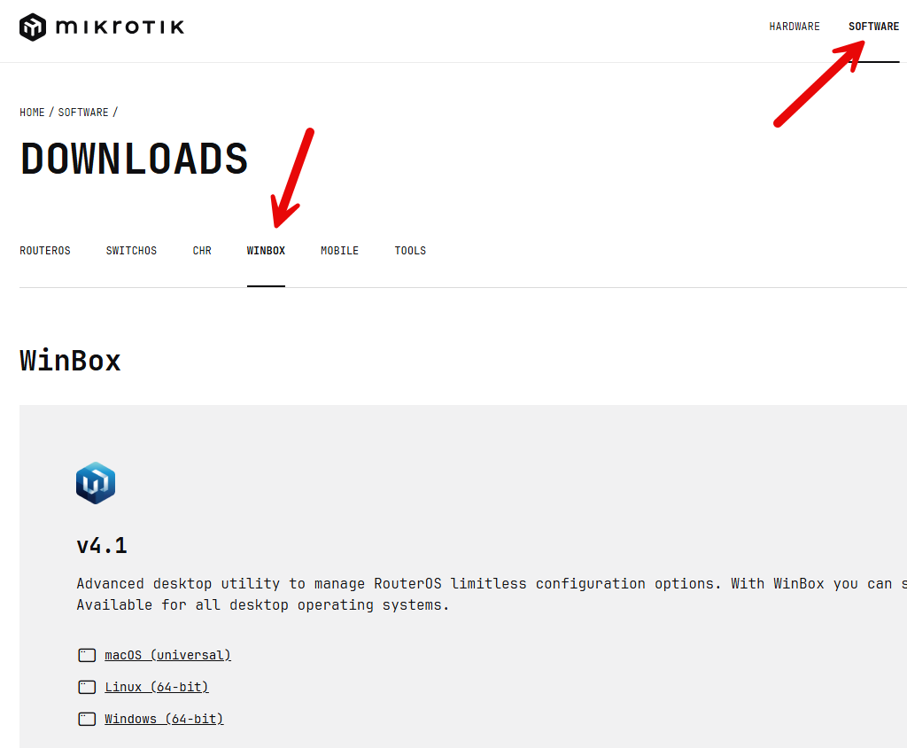
Task: Download WinBox for Windows (64-bit)
Action: click(164, 720)
